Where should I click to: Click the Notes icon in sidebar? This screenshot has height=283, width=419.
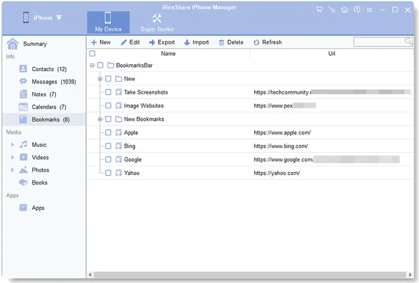click(23, 94)
